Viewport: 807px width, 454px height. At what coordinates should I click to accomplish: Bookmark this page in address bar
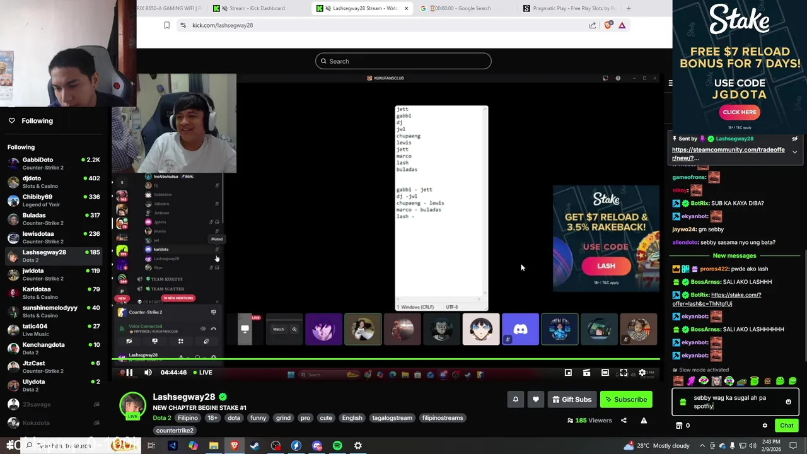[166, 25]
